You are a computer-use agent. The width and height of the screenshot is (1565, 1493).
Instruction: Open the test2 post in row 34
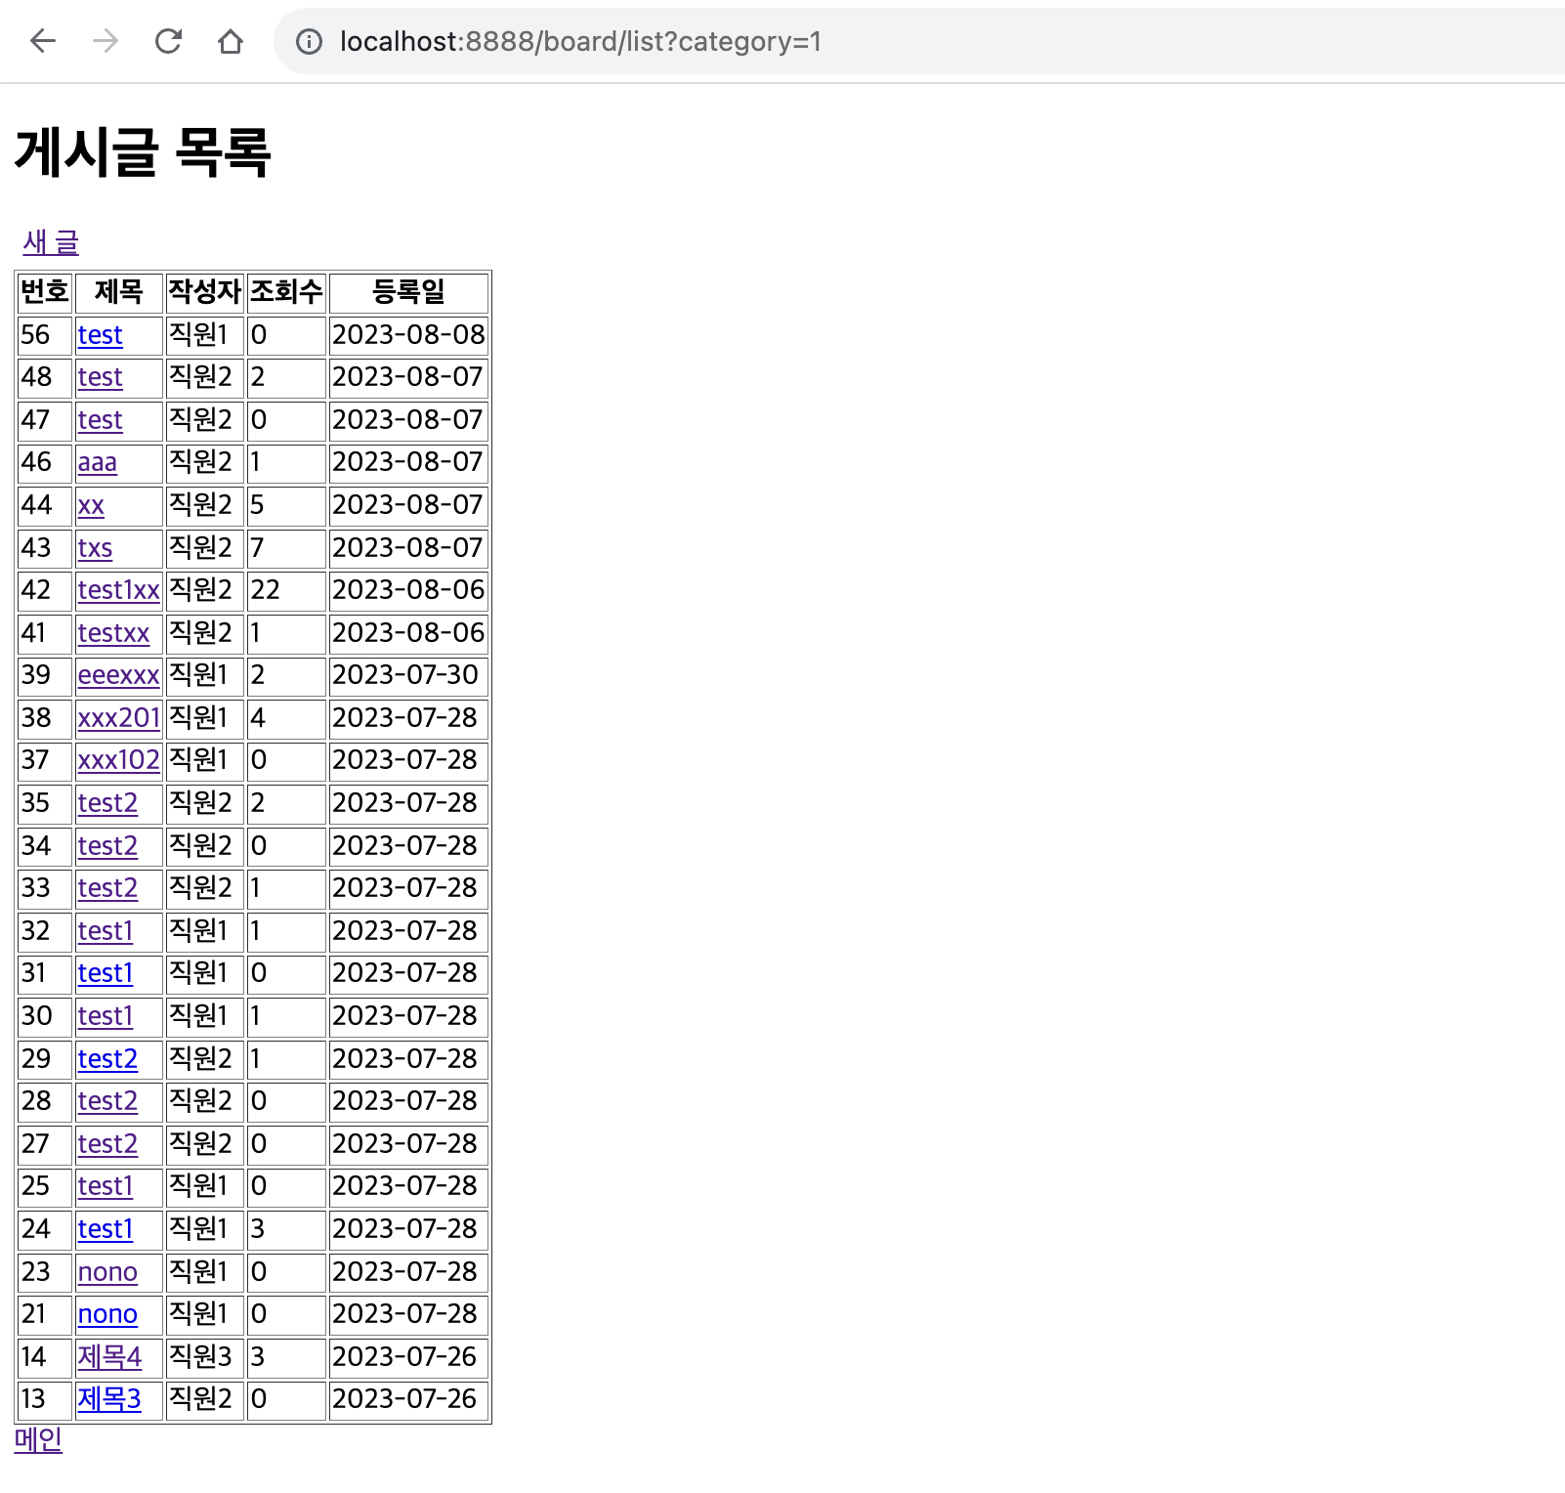pyautogui.click(x=107, y=846)
